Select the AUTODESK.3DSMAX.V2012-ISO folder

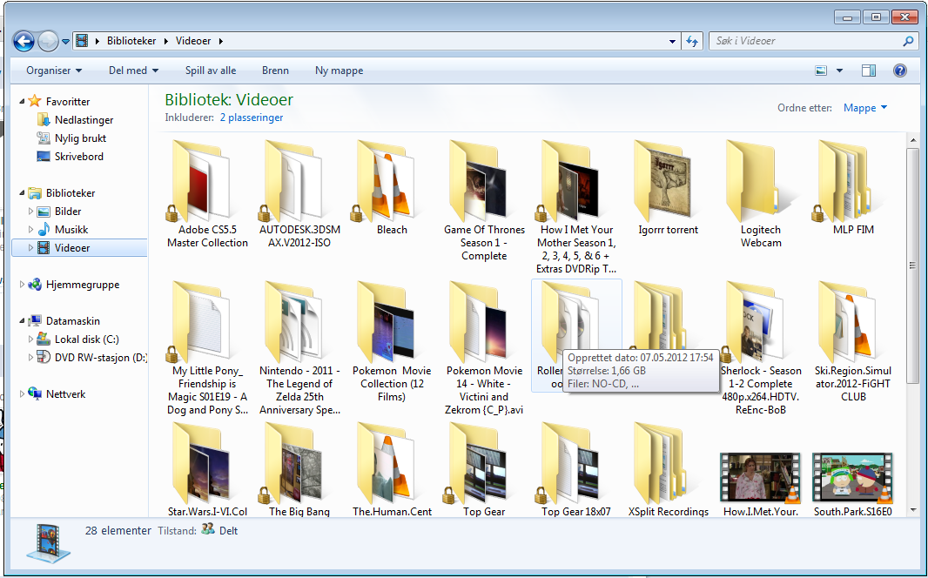click(299, 194)
